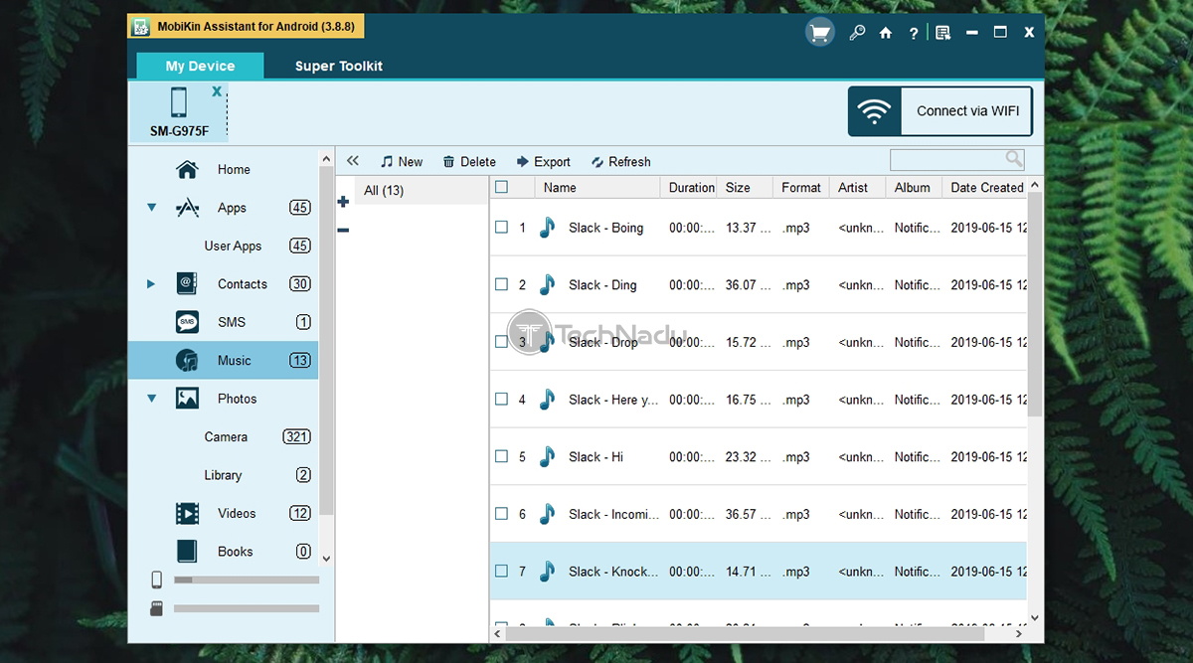1193x663 pixels.
Task: Click the Delete toolbar button
Action: [469, 162]
